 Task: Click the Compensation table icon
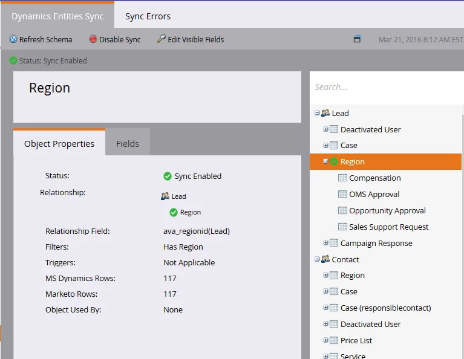tap(342, 178)
